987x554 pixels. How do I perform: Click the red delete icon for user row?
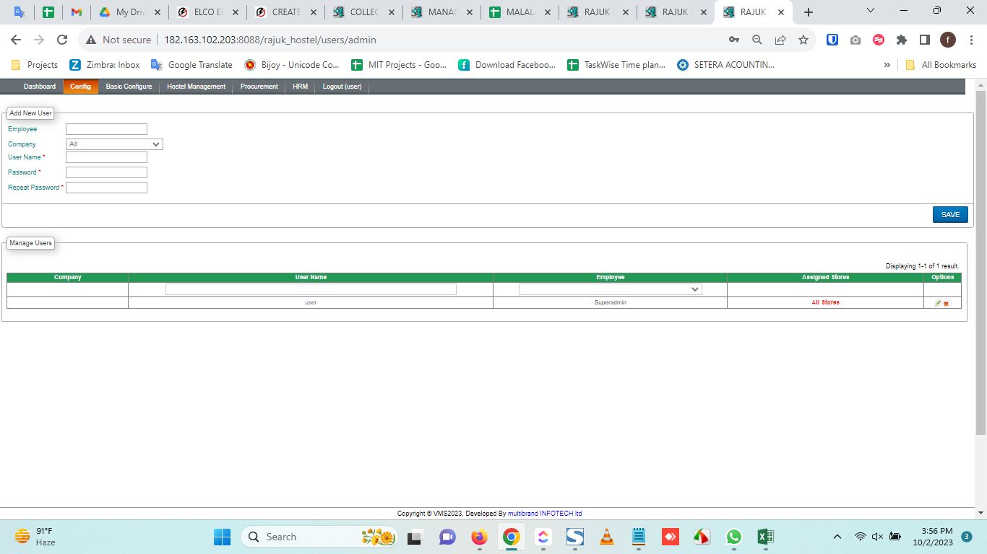(x=946, y=303)
